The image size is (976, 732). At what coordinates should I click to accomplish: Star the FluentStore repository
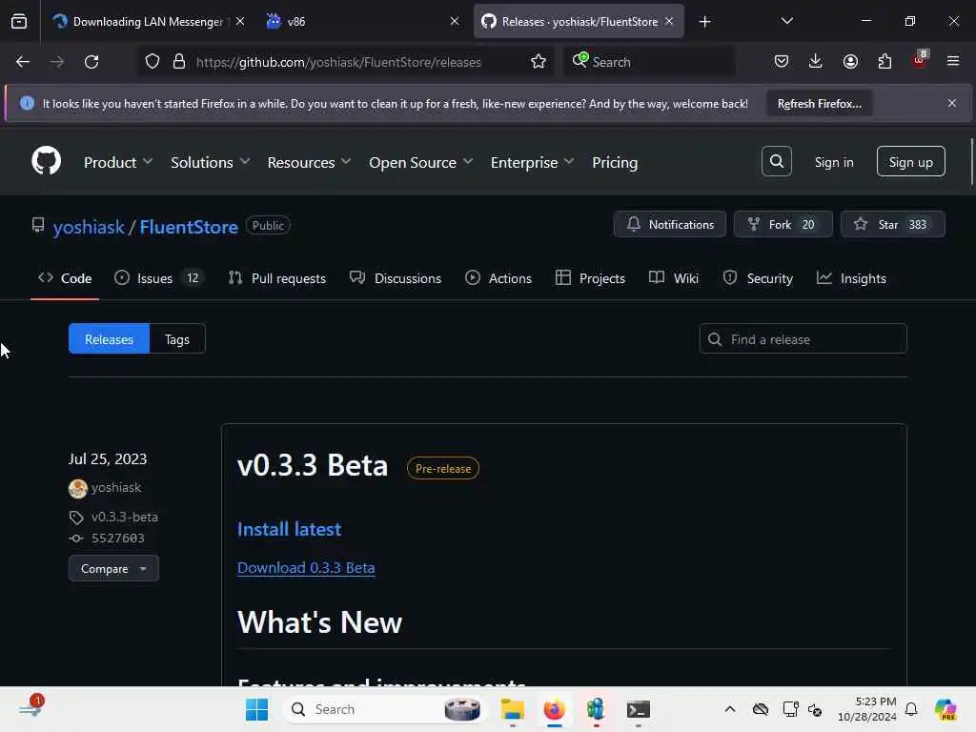892,224
